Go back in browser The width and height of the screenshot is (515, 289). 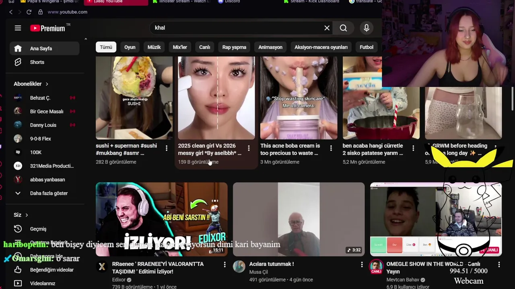click(10, 12)
